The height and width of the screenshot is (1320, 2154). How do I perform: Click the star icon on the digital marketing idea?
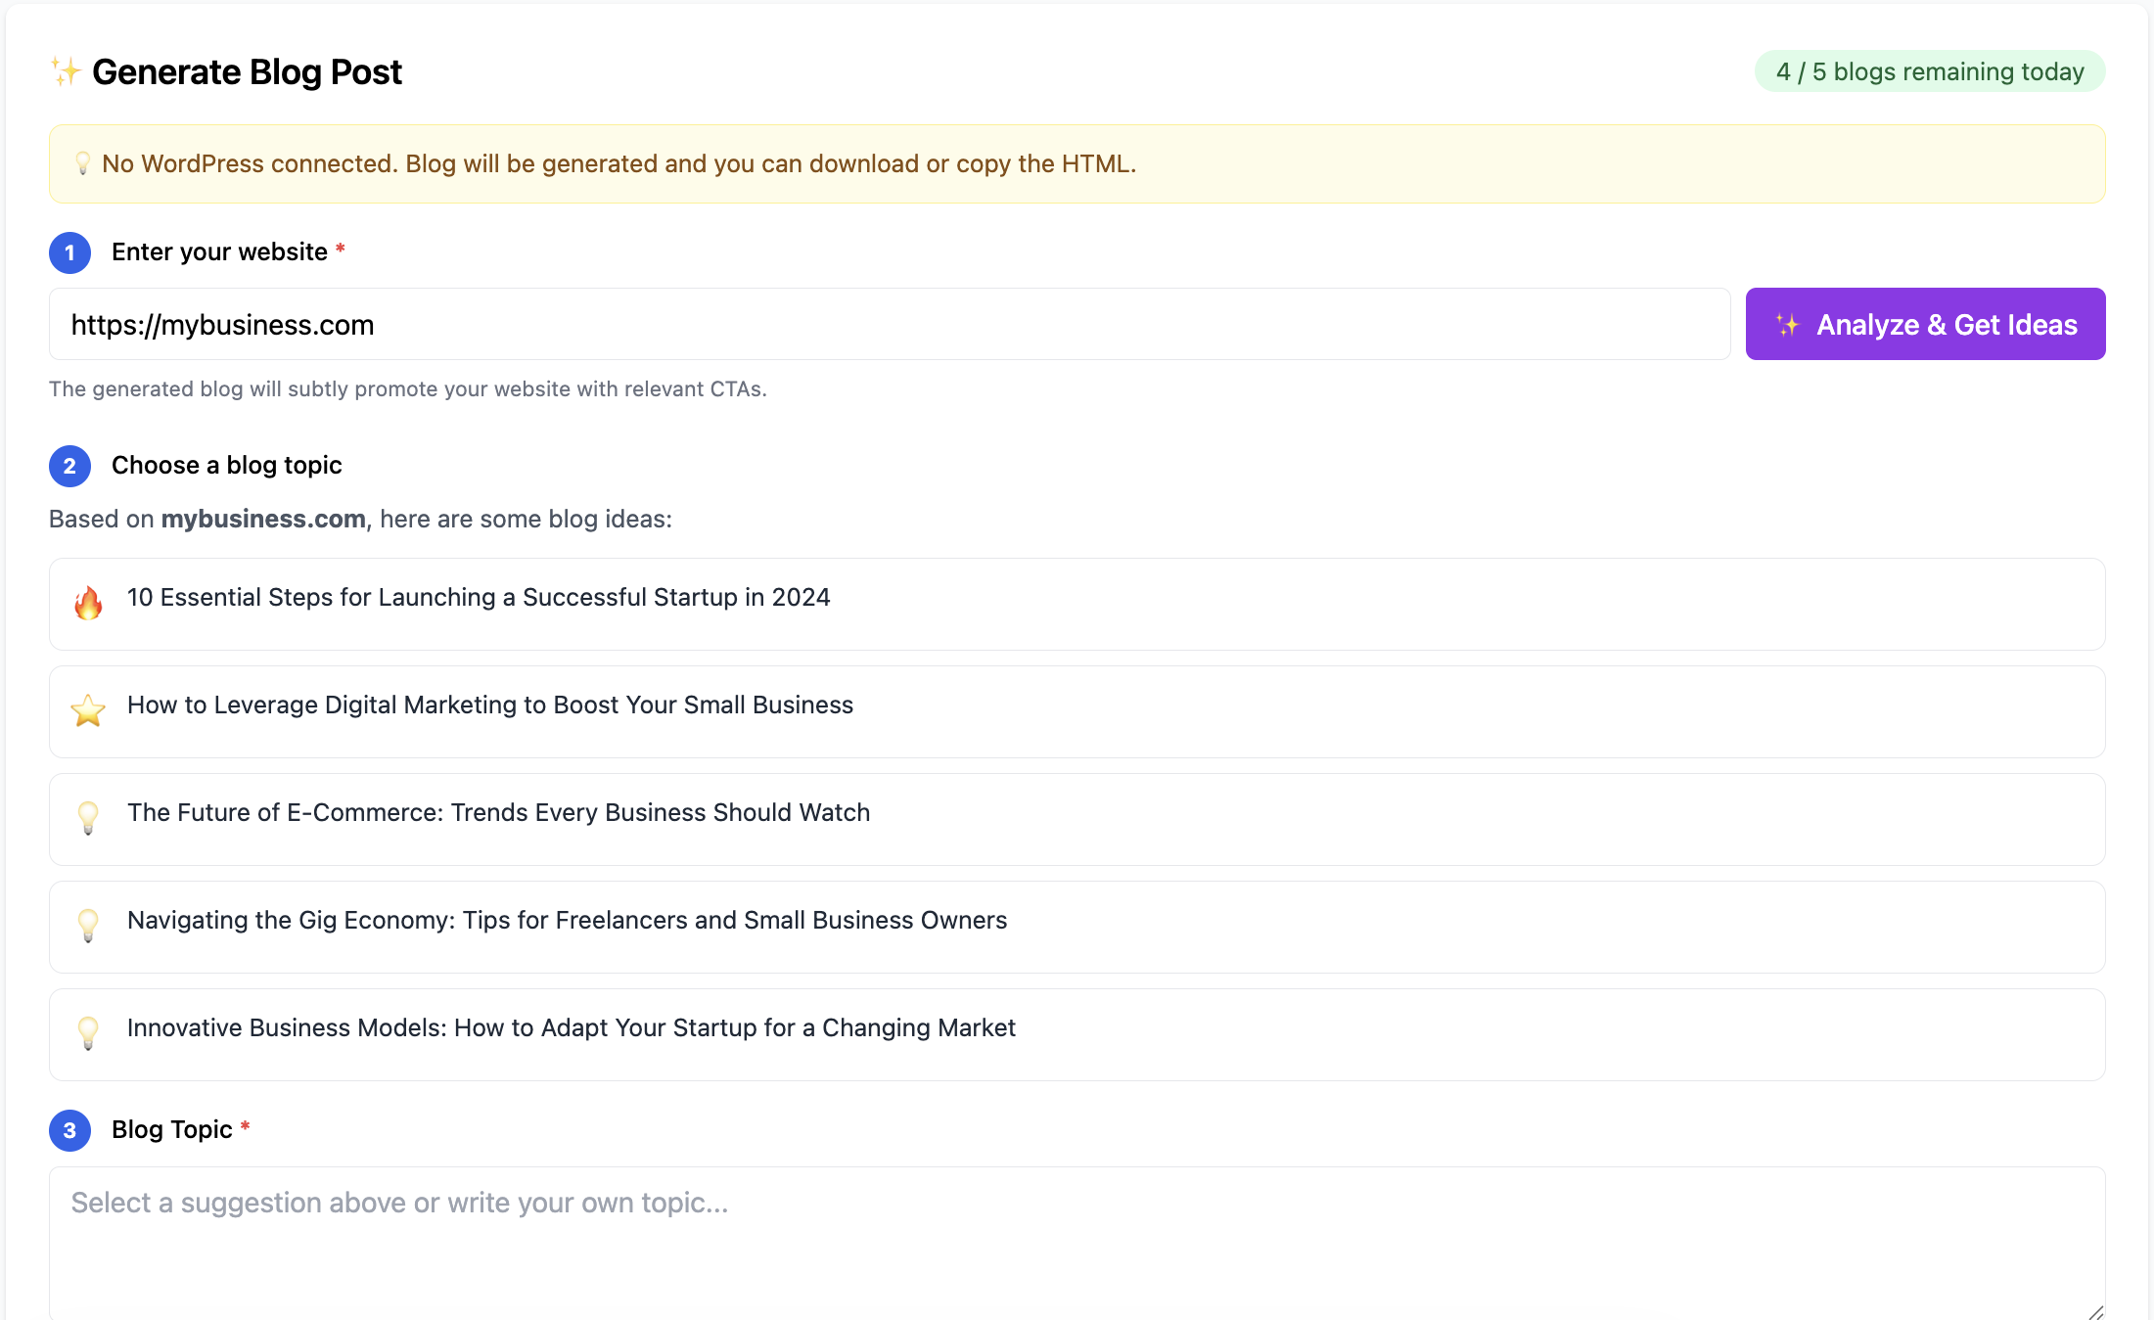coord(88,710)
